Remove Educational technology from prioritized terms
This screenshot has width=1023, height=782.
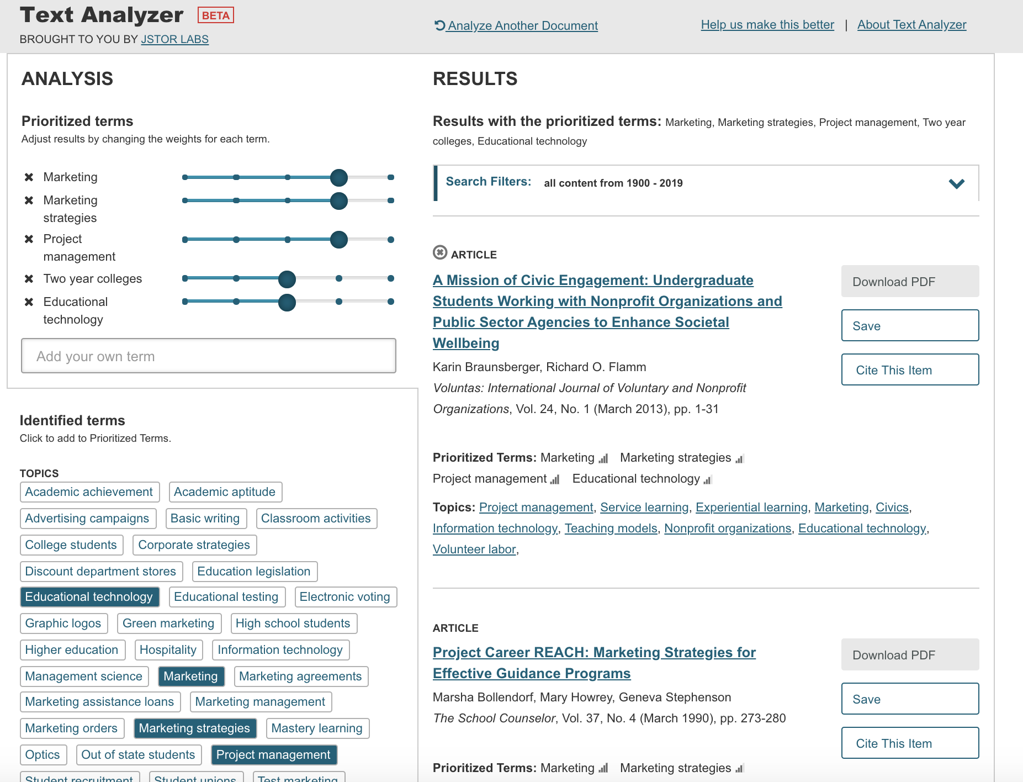point(29,302)
